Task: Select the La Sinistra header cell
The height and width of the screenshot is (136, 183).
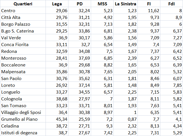Action: tap(126, 4)
